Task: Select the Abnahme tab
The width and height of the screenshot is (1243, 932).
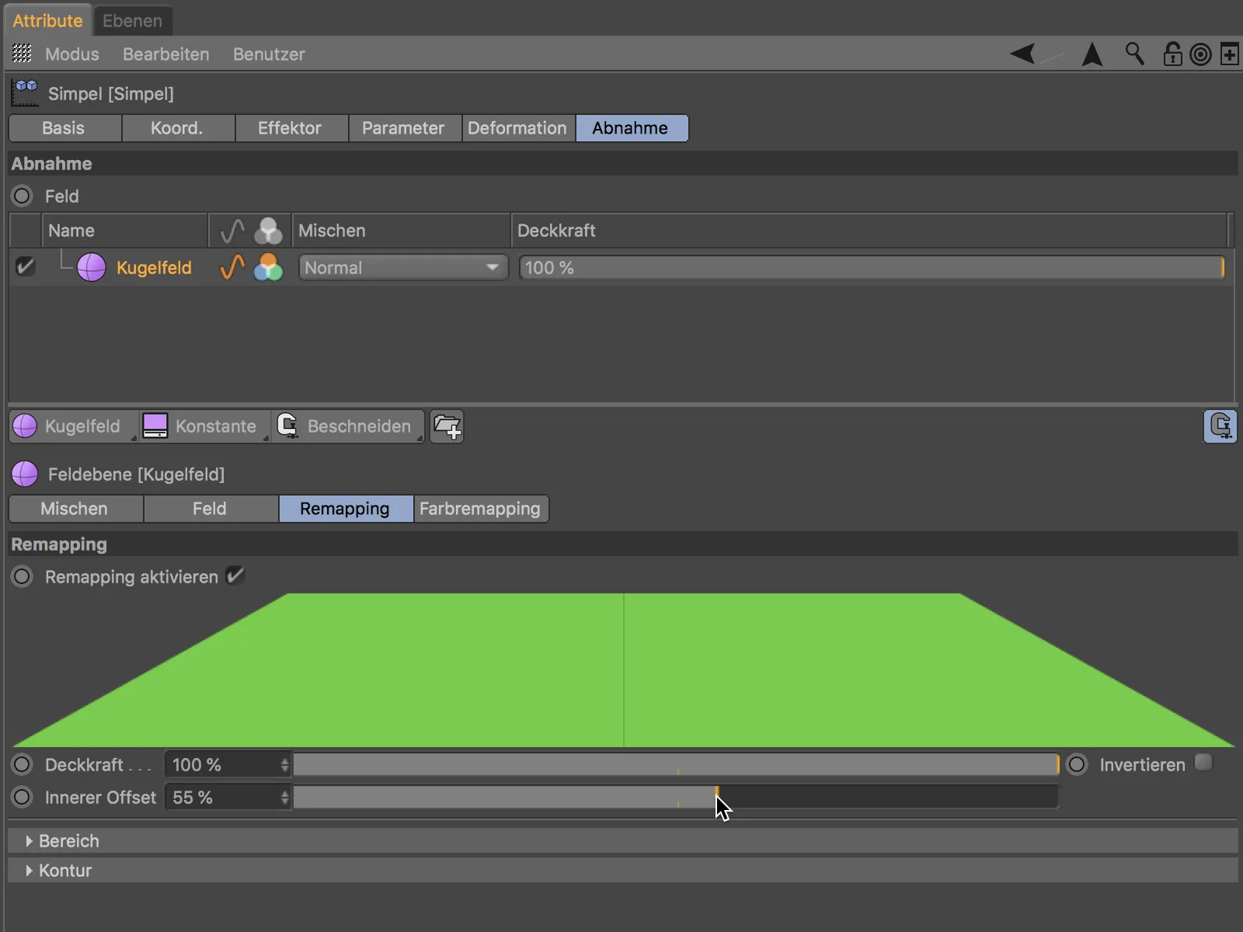Action: (632, 128)
